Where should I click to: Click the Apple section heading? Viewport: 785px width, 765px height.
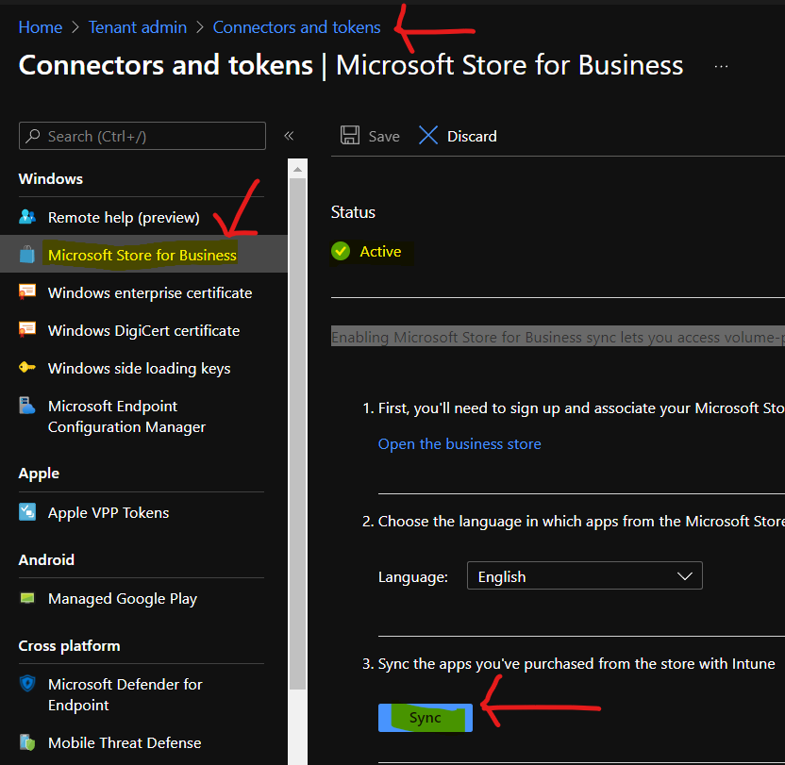pyautogui.click(x=39, y=474)
